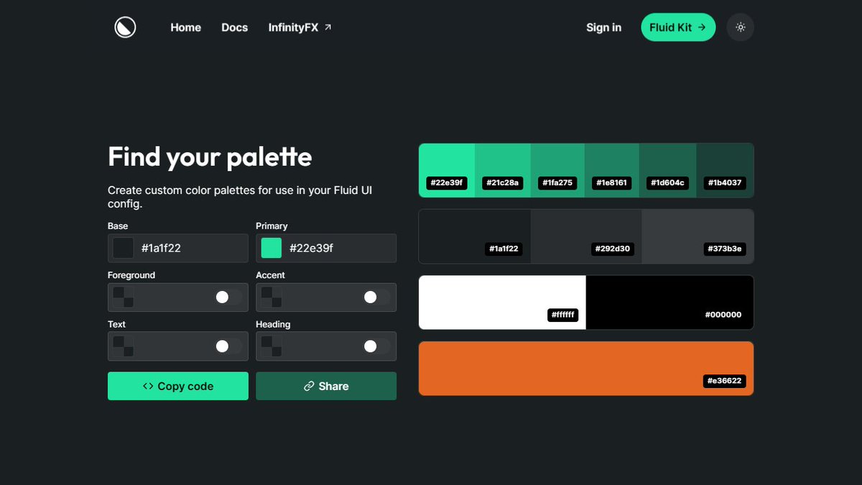This screenshot has width=862, height=485.
Task: Click Sign in
Action: coord(603,27)
